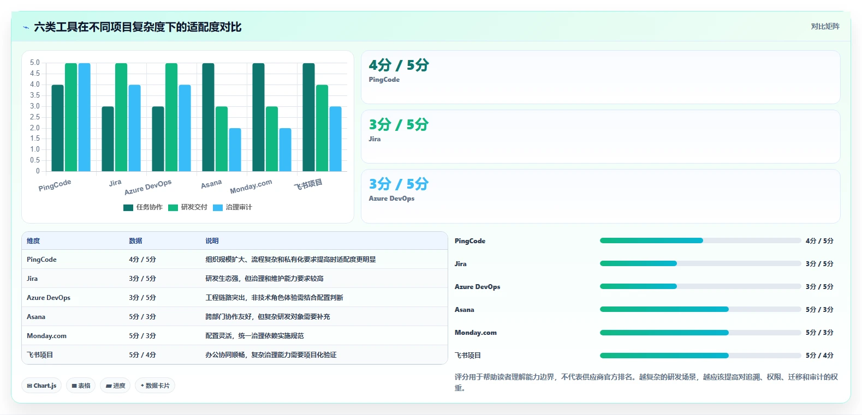Click the main title 六类工具在不同项目复杂度下的适配度对比
This screenshot has height=415, width=862.
138,27
